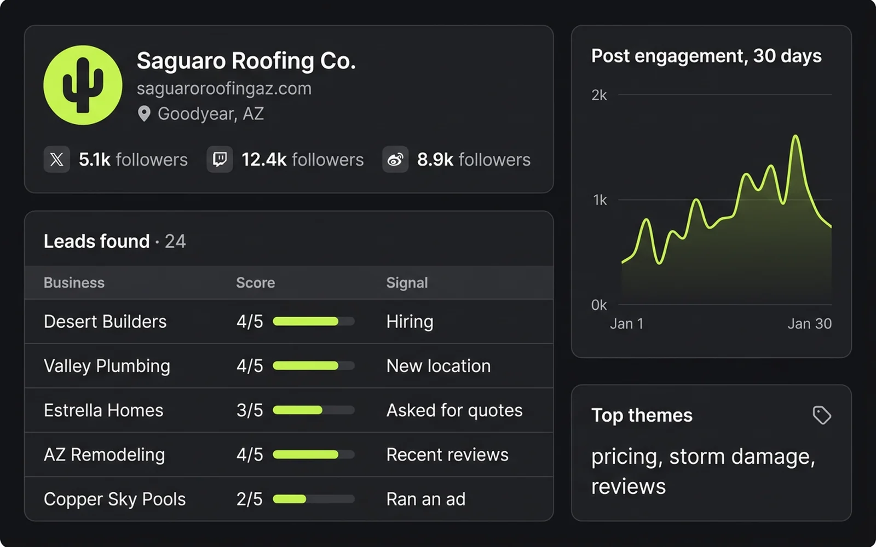Click the highest peak of engagement chart
The width and height of the screenshot is (876, 547).
click(796, 137)
